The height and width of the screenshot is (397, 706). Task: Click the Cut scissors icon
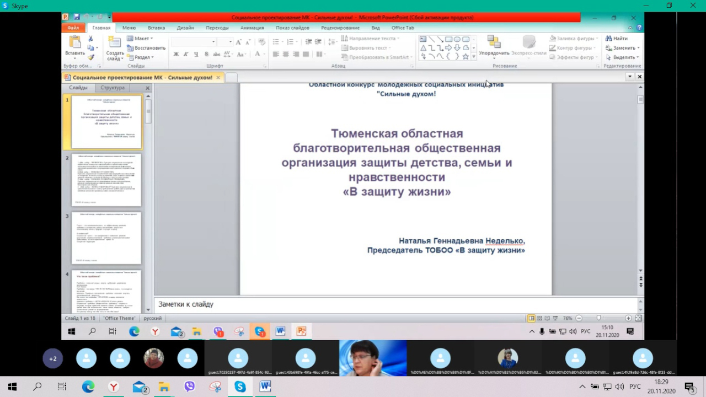pyautogui.click(x=91, y=39)
